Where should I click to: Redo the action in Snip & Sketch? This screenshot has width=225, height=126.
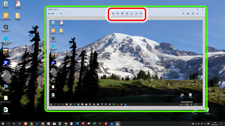(x=71, y=13)
